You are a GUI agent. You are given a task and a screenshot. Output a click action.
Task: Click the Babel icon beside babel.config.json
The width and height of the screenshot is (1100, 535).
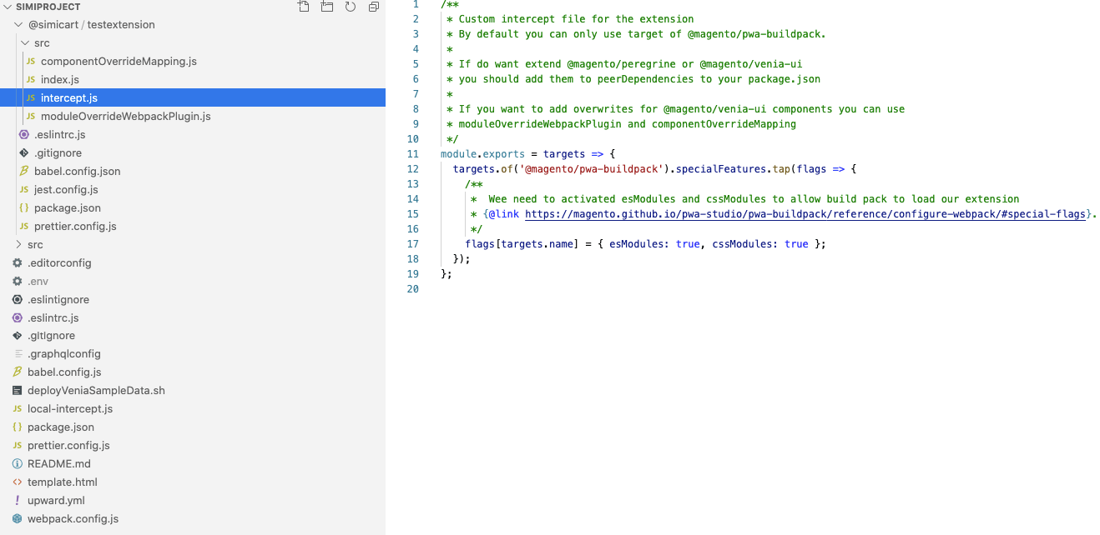24,171
